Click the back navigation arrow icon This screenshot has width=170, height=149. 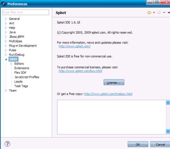pos(149,13)
